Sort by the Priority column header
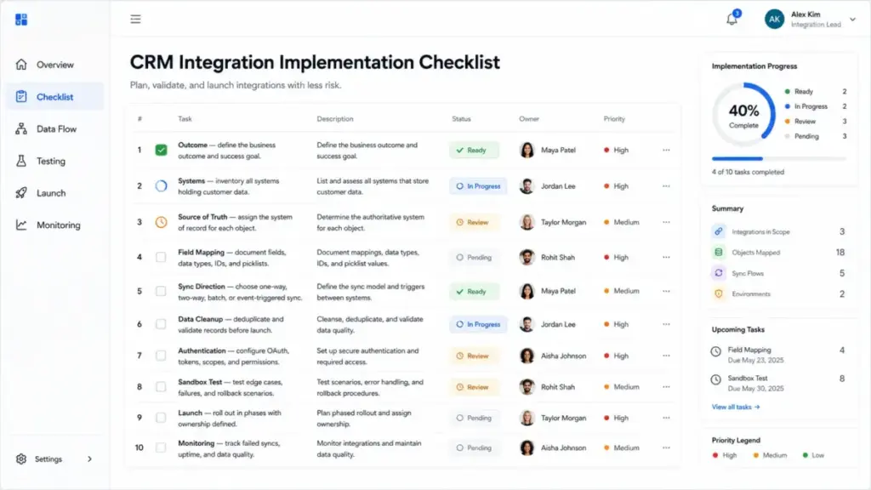Viewport: 871px width, 490px height. tap(614, 119)
